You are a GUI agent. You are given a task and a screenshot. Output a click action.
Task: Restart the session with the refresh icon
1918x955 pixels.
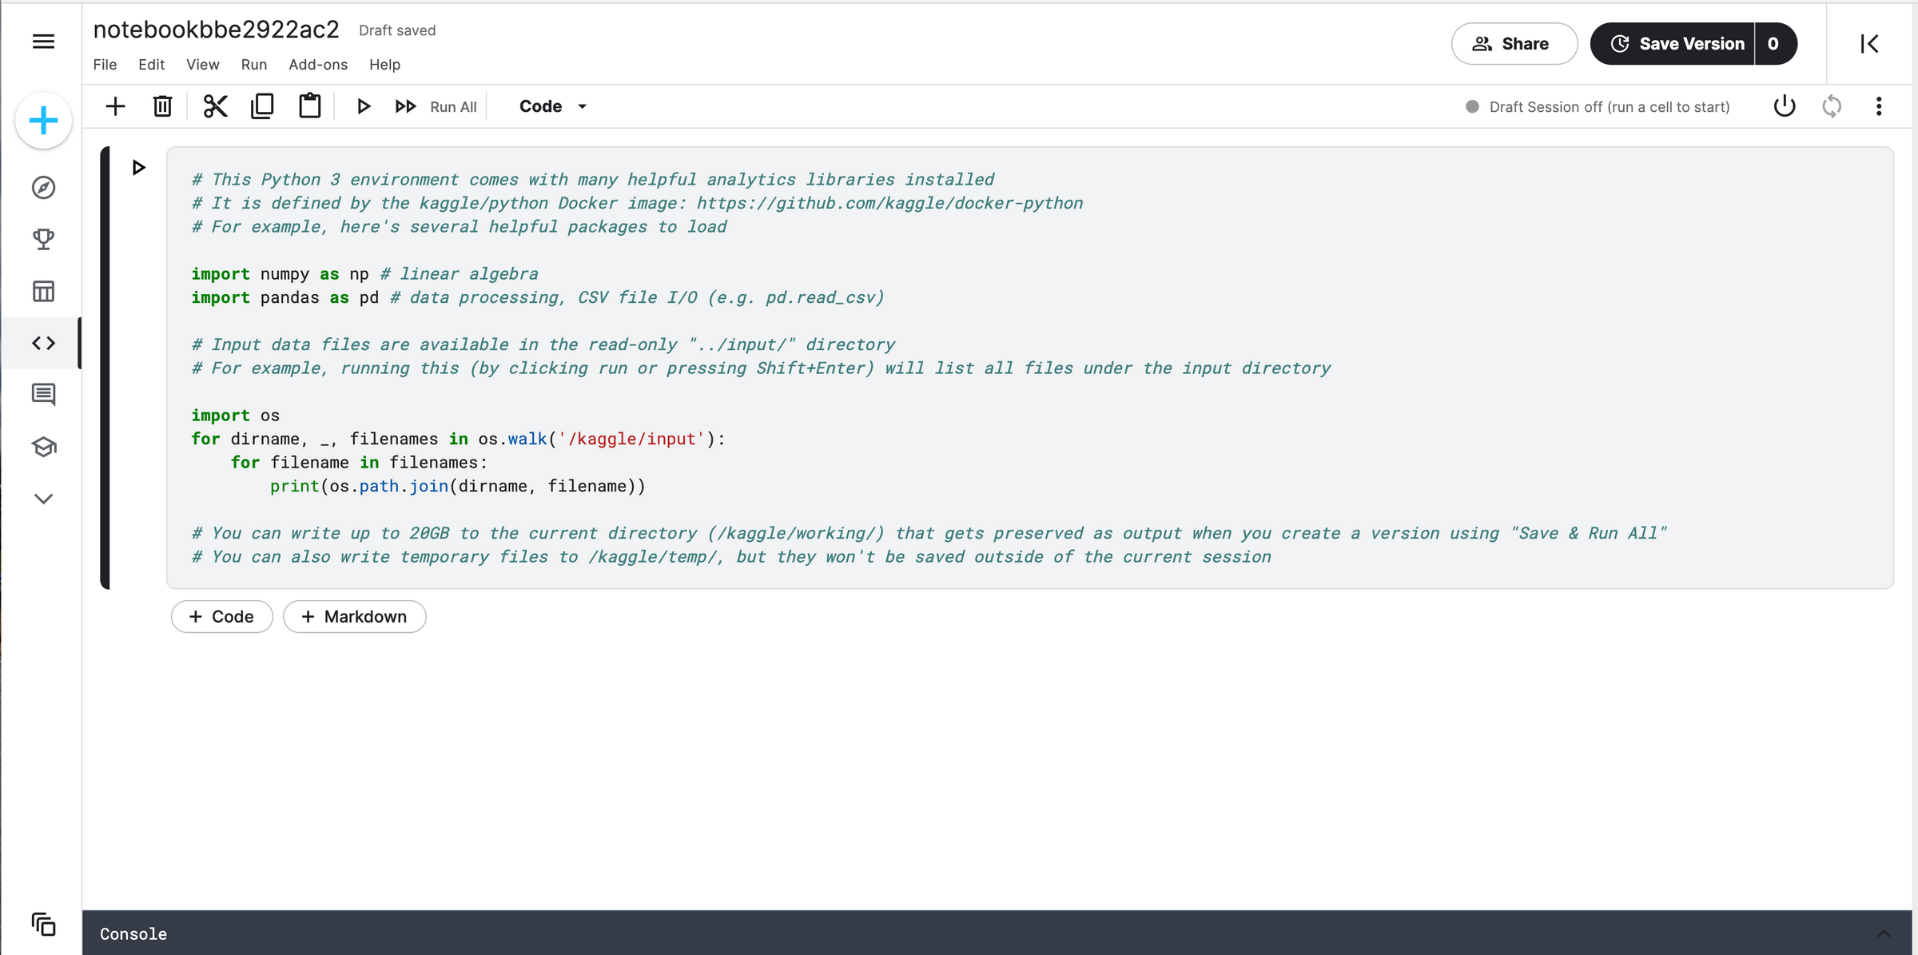(x=1832, y=105)
